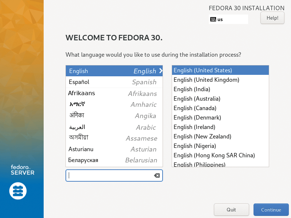Focus the language search input field

coord(114,175)
